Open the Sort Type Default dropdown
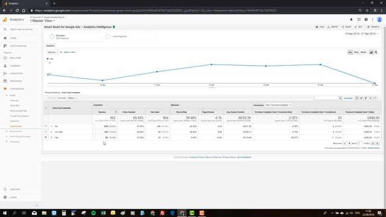 [72, 98]
